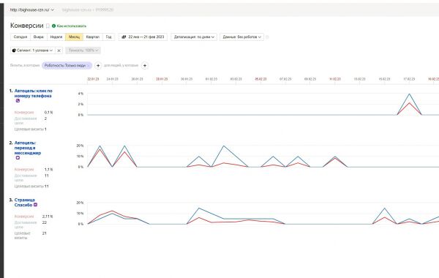Select the Сегодня period tab

pyautogui.click(x=20, y=37)
